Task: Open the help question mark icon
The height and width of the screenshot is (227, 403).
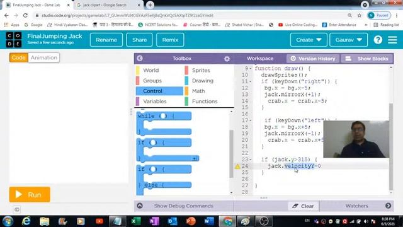Action: pyautogui.click(x=378, y=40)
